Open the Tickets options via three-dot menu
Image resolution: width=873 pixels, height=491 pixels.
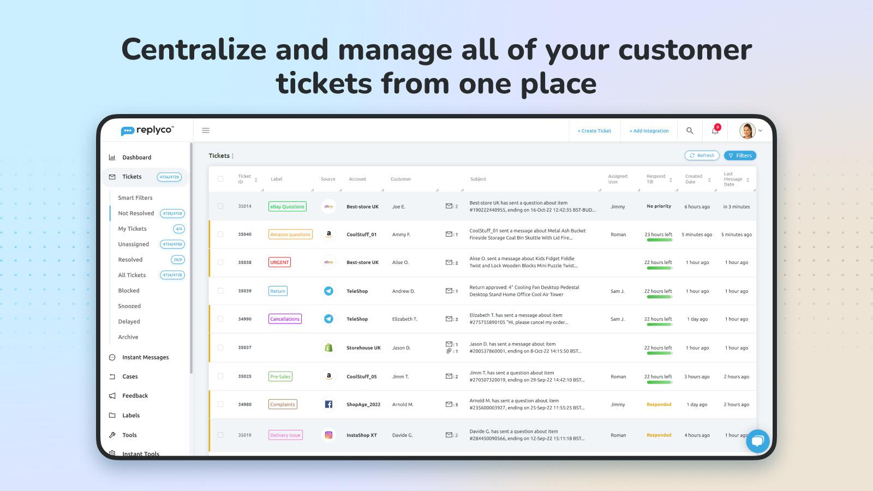pyautogui.click(x=232, y=155)
